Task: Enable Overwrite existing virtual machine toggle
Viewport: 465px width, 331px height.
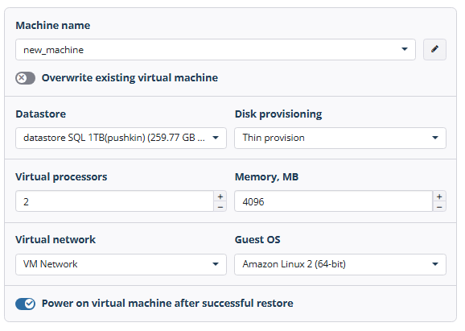Action: pos(25,78)
